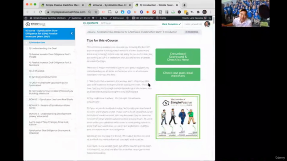
Task: Bookmark this page with the star icon
Action: pos(96,12)
